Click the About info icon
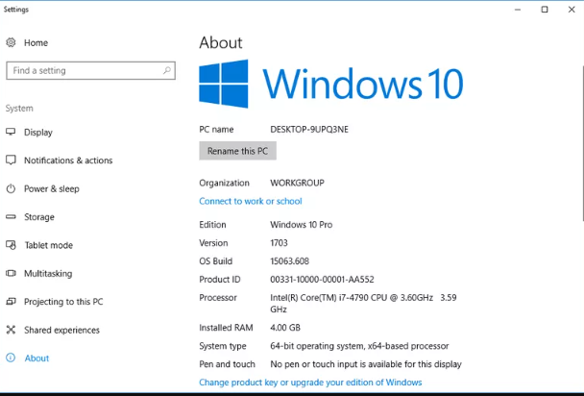The image size is (584, 396). [x=11, y=358]
